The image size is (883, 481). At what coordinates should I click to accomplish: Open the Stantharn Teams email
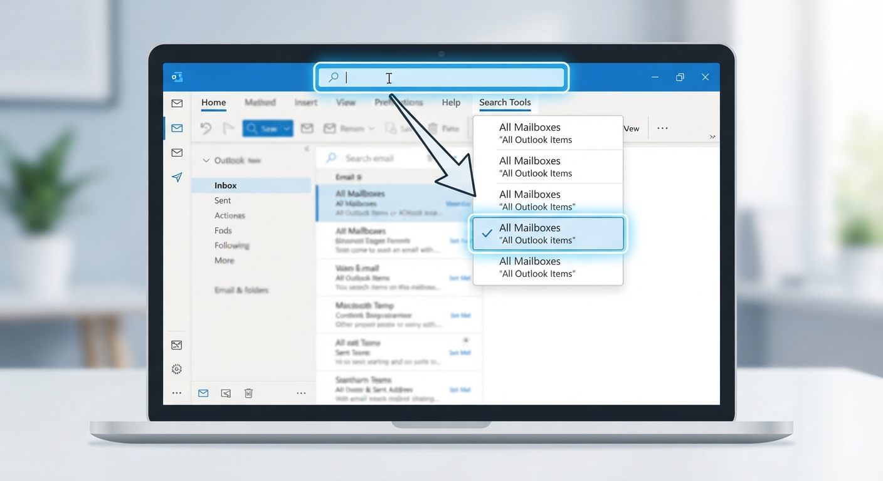coord(399,388)
